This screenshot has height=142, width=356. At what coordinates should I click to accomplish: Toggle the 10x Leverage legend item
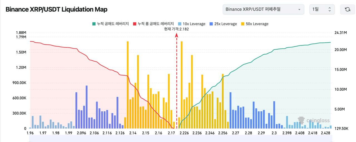tap(191, 24)
